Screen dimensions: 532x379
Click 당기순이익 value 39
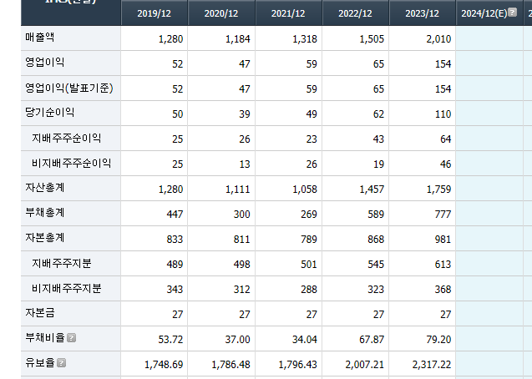tap(245, 114)
